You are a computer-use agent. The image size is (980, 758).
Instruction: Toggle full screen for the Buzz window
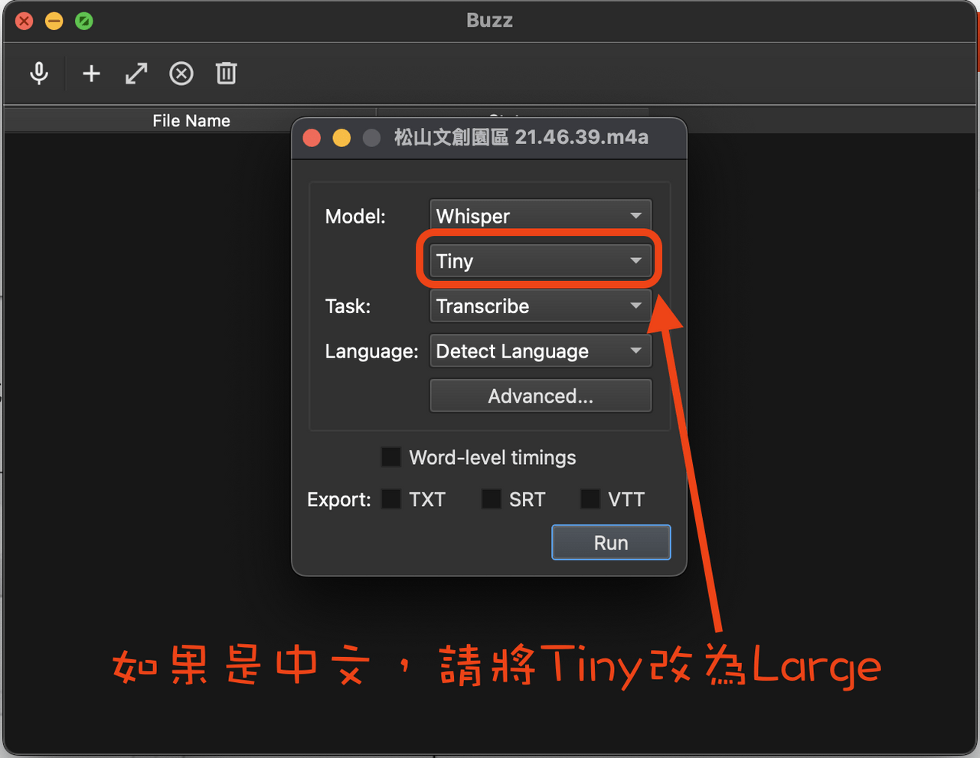(x=84, y=21)
